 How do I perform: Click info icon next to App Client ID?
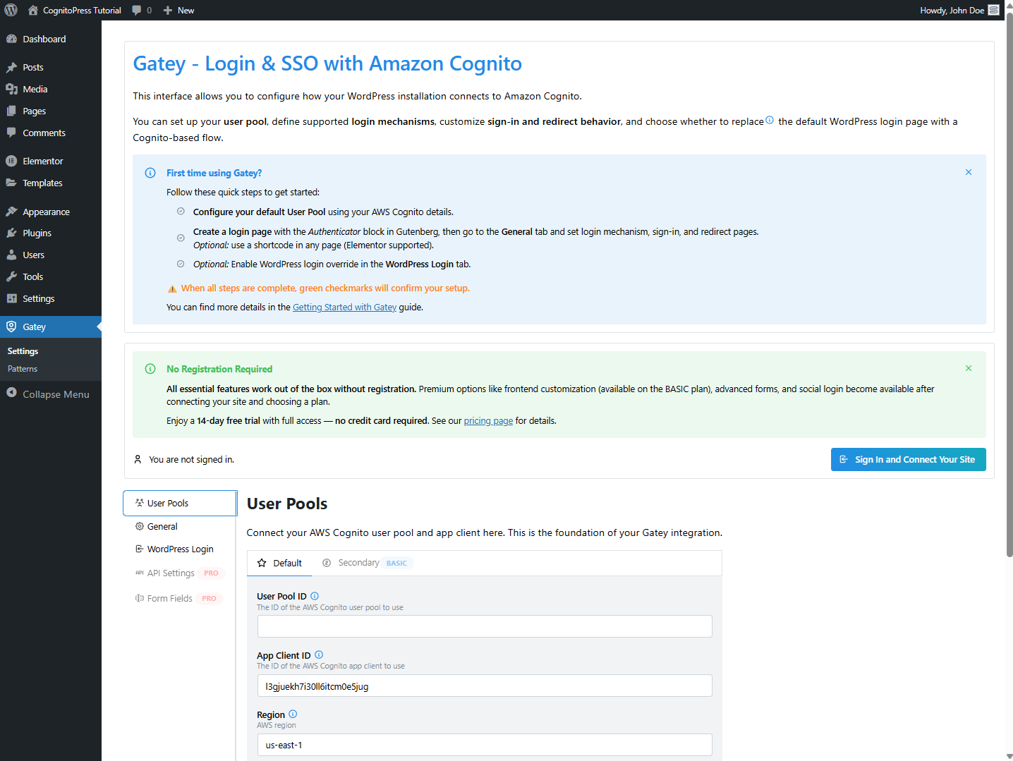319,655
